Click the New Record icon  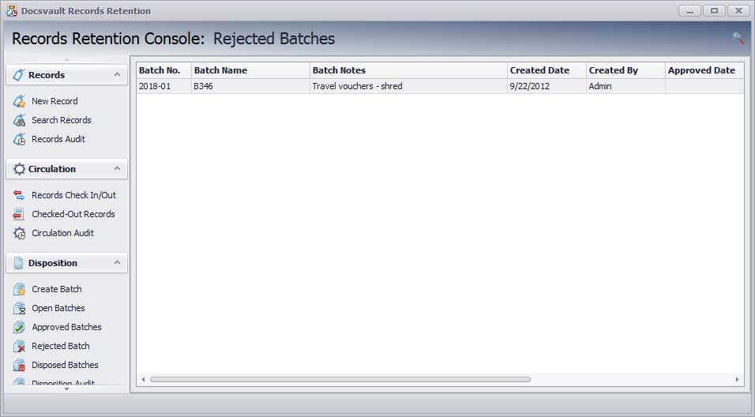click(x=19, y=101)
